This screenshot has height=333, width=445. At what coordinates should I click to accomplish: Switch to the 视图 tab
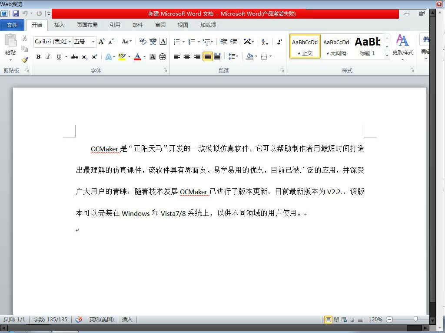183,25
